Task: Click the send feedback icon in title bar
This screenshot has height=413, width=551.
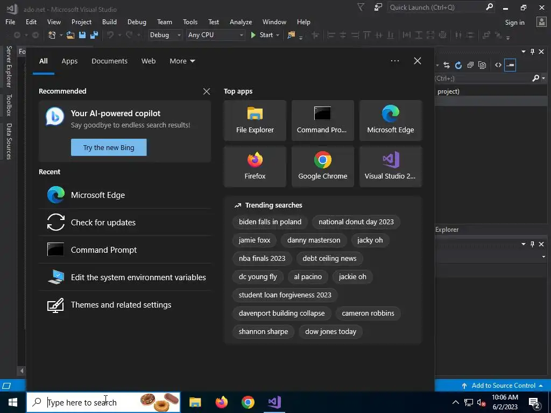Action: tap(378, 7)
